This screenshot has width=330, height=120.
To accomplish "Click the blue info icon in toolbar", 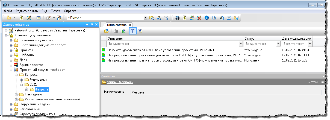I will [207, 18].
